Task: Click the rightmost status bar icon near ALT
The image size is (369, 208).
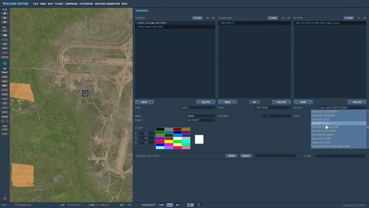Action: point(199,205)
